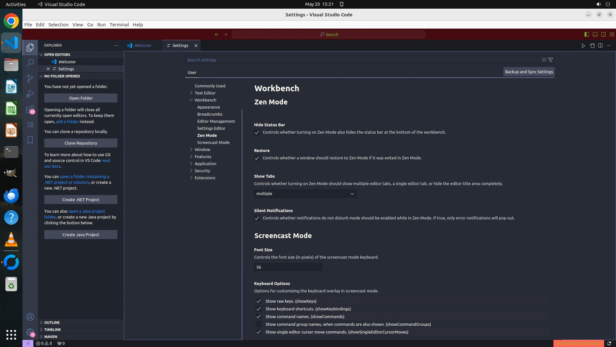The image size is (616, 347).
Task: Click split editor right icon
Action: click(600, 46)
